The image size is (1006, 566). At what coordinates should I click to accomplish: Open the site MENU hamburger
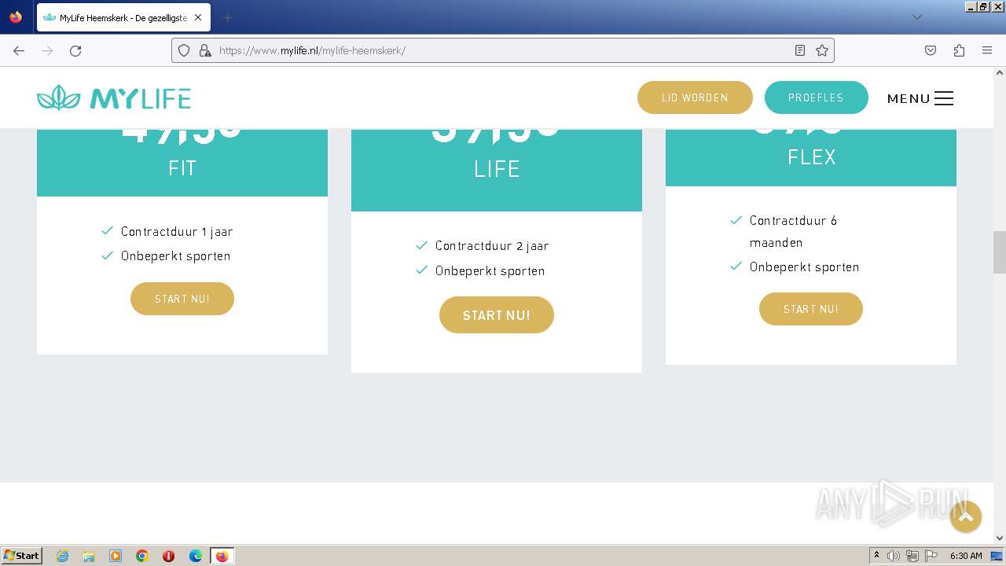(920, 98)
